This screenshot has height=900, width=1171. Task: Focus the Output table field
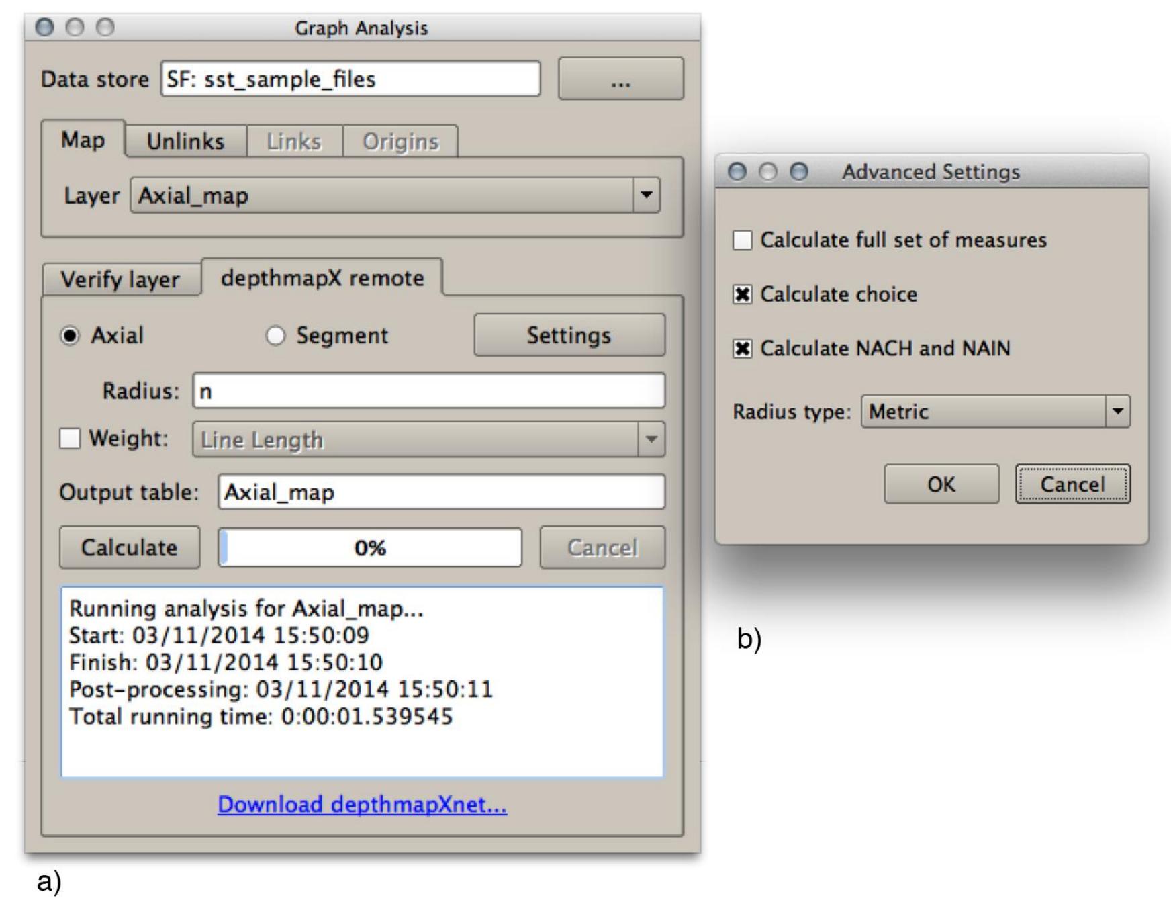pos(441,492)
